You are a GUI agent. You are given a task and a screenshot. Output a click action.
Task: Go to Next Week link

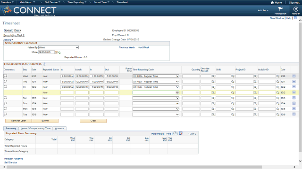(143, 47)
